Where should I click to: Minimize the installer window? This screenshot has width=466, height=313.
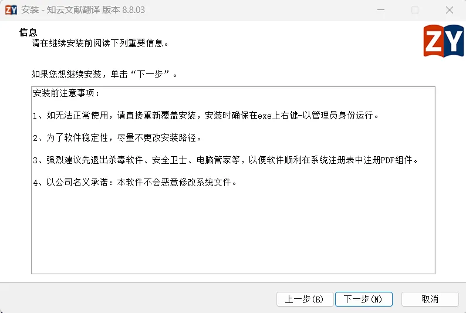pos(381,10)
